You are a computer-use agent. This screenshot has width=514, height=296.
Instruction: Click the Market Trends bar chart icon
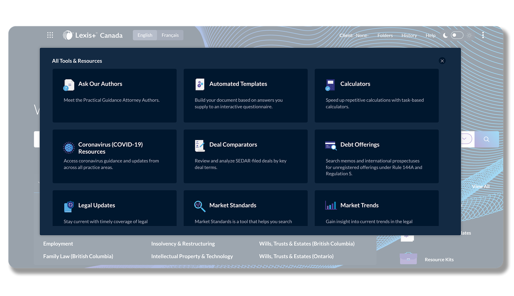pyautogui.click(x=331, y=205)
